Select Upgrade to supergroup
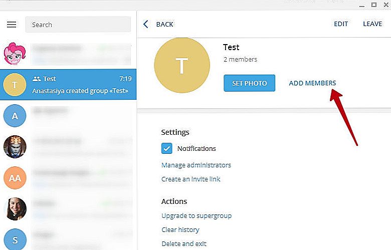The image size is (391, 250). click(196, 215)
